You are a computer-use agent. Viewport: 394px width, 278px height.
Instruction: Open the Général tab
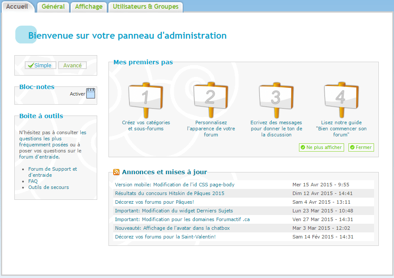(53, 7)
